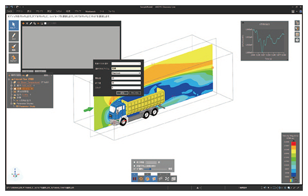308x196 pixels.
Task: Open the Magnitude dropdown in dialog
Action: coord(126,73)
